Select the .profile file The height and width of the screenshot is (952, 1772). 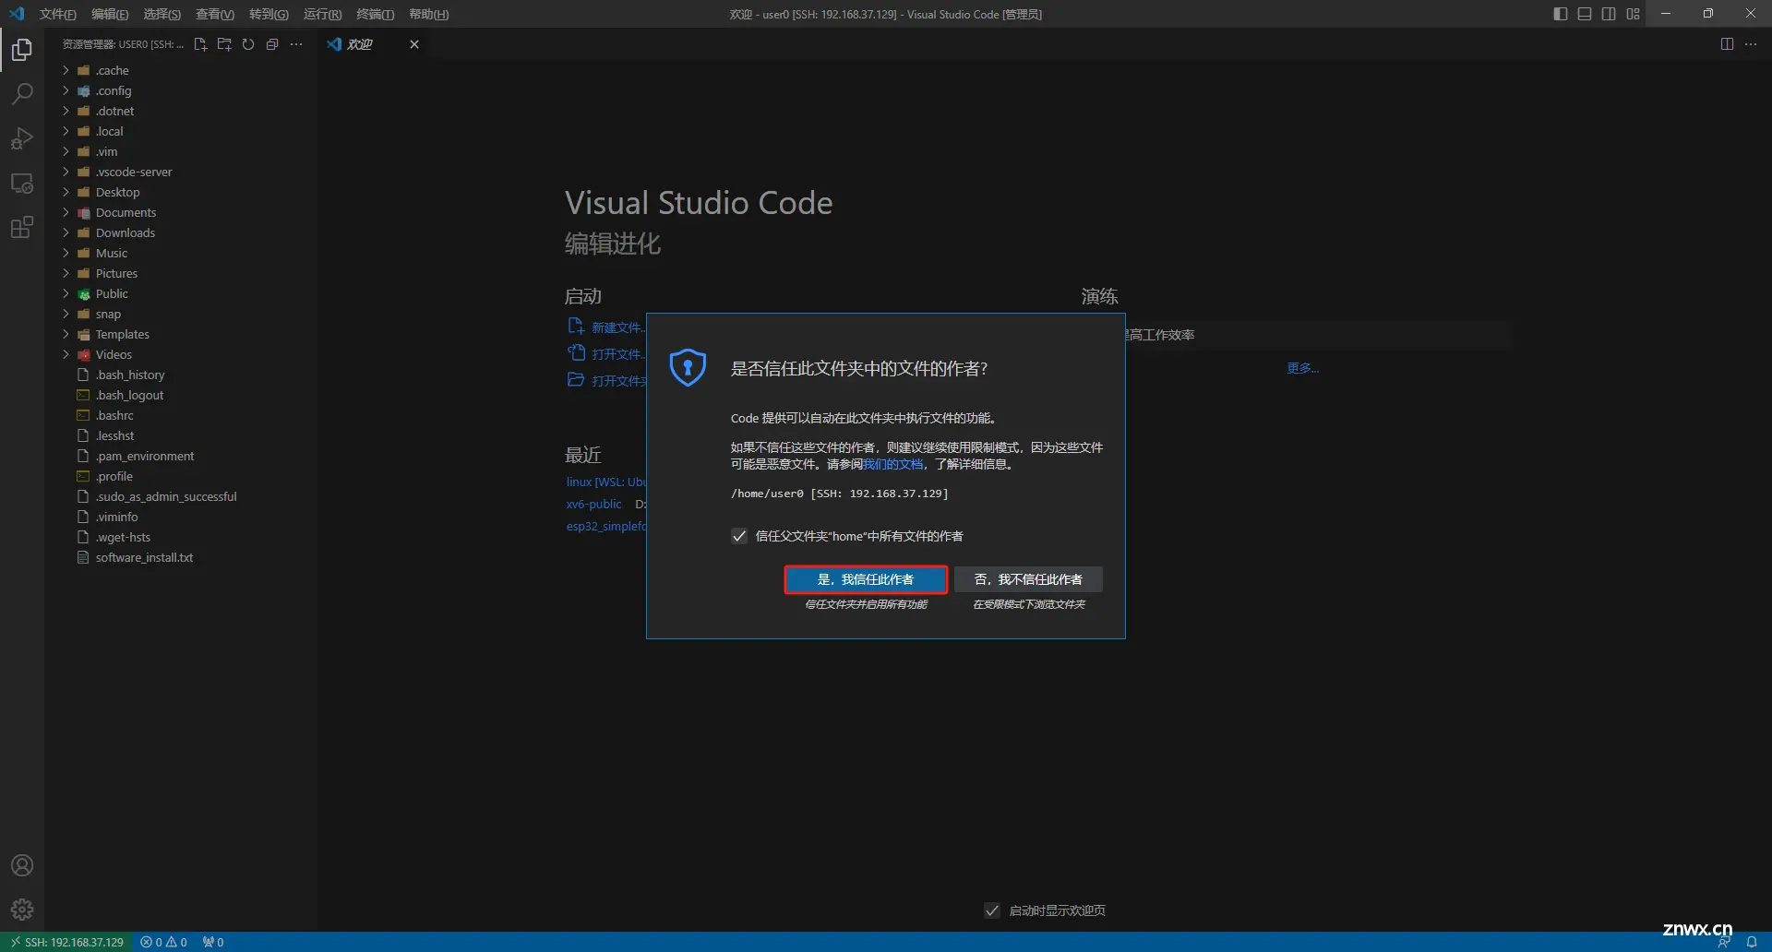(x=181, y=476)
